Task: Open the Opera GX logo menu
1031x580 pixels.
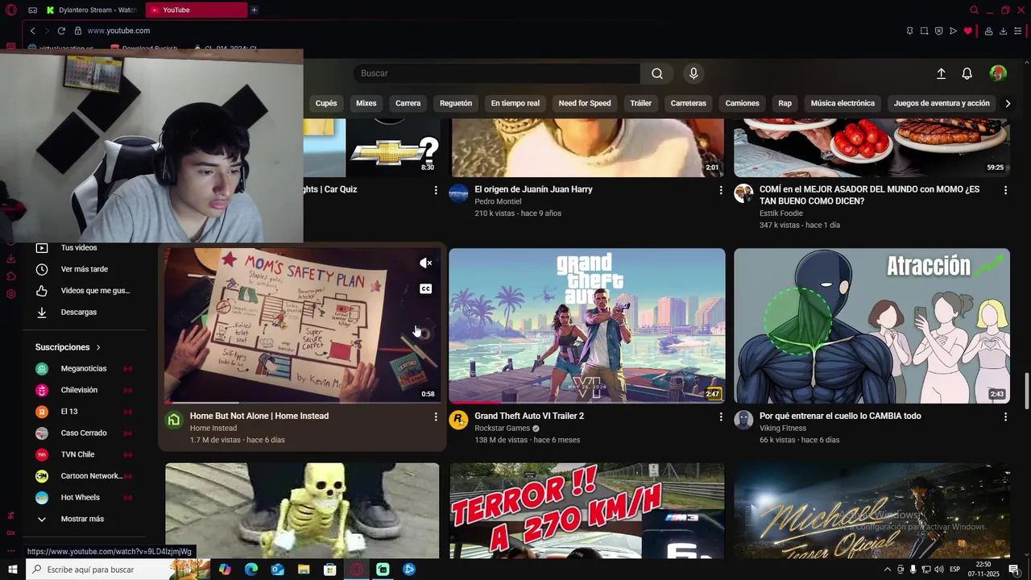Action: tap(10, 10)
